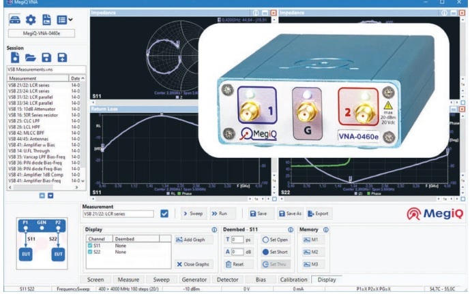The width and height of the screenshot is (472, 296).
Task: Store trace in memory M3
Action: 311,264
